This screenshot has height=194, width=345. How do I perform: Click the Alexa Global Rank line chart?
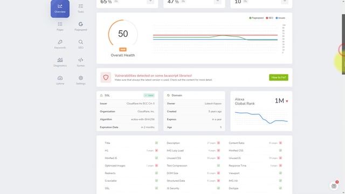pos(261,117)
